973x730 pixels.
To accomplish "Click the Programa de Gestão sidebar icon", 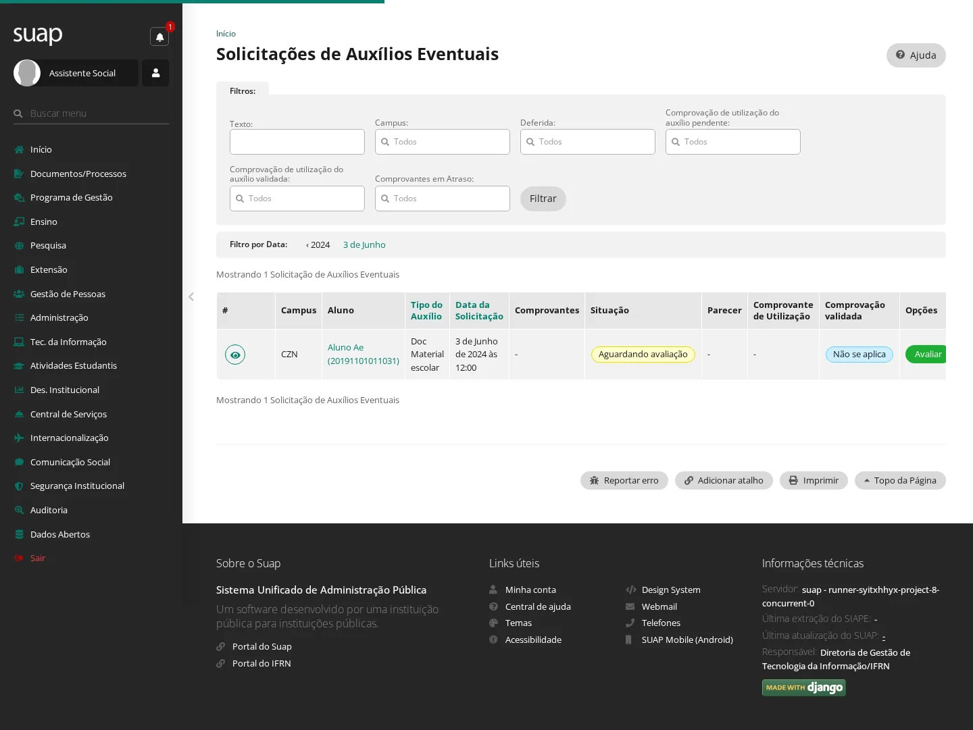I will coord(19,197).
